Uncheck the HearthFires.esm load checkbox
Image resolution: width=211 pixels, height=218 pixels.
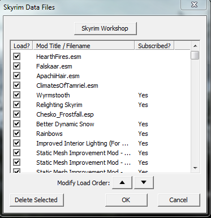[16, 57]
